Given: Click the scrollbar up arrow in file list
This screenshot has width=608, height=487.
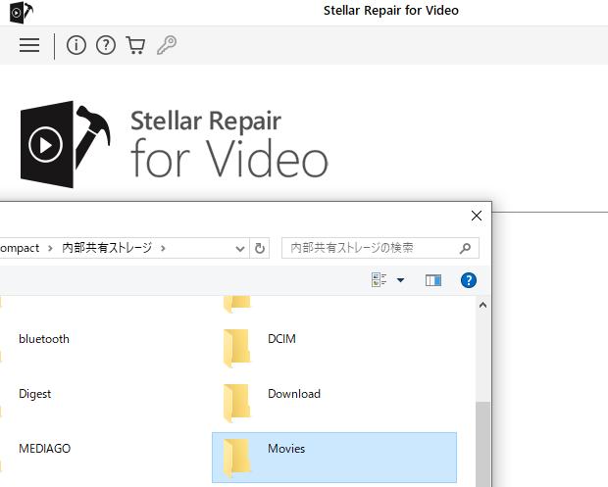Looking at the screenshot, I should coord(482,306).
